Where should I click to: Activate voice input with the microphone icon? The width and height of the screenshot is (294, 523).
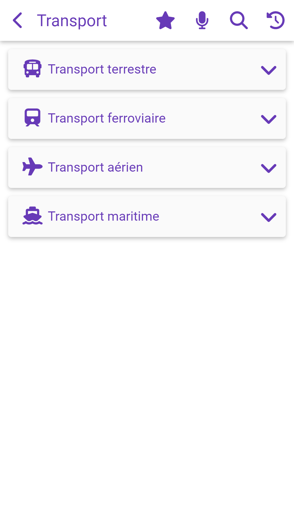[202, 20]
